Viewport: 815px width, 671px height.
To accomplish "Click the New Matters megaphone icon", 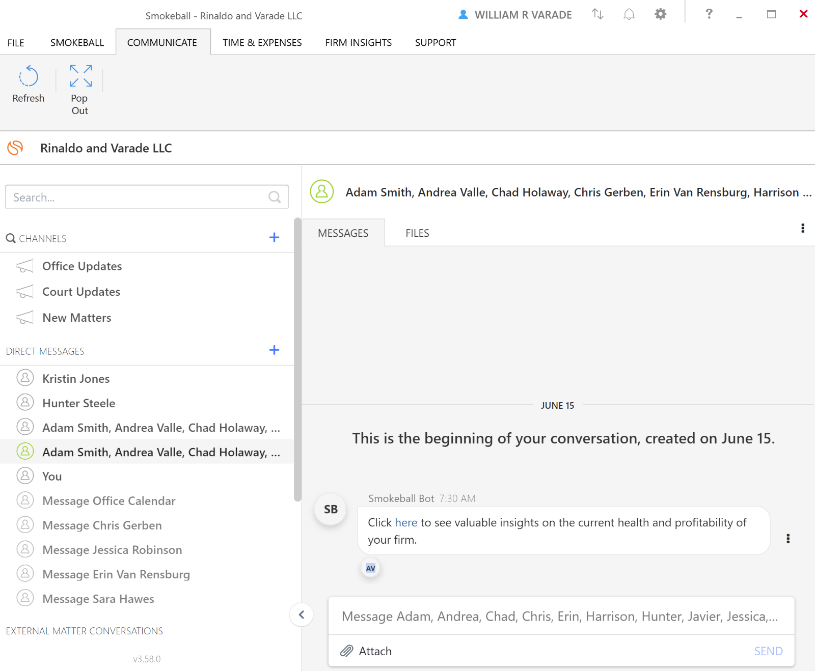I will coord(25,318).
